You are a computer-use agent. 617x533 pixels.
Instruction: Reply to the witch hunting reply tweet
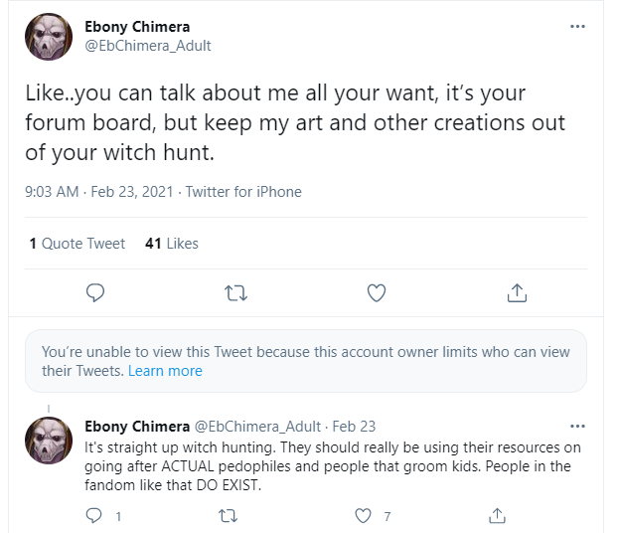93,516
